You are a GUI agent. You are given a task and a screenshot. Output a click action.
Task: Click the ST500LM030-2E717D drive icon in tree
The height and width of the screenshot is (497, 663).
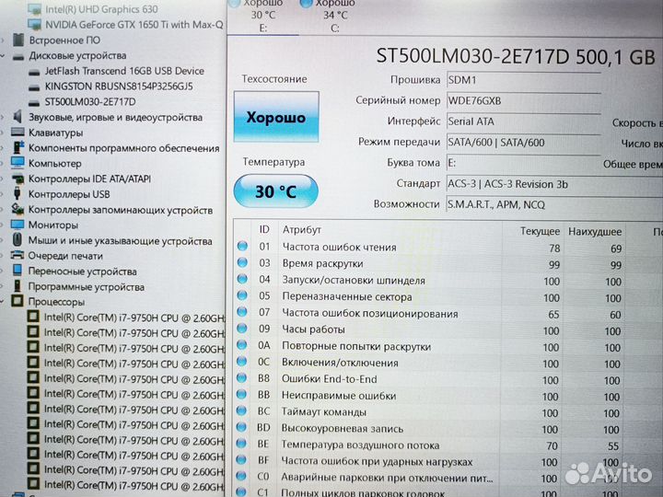pos(35,102)
